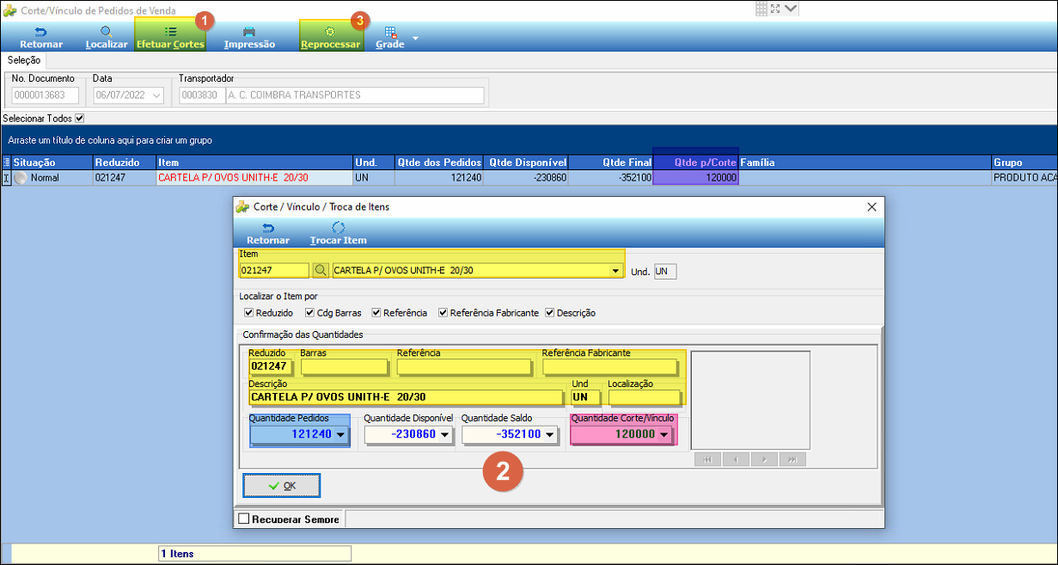The width and height of the screenshot is (1058, 565).
Task: Click the Reprocessar gear icon
Action: tap(330, 31)
